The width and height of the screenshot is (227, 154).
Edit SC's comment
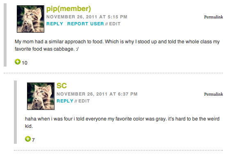(x=84, y=101)
